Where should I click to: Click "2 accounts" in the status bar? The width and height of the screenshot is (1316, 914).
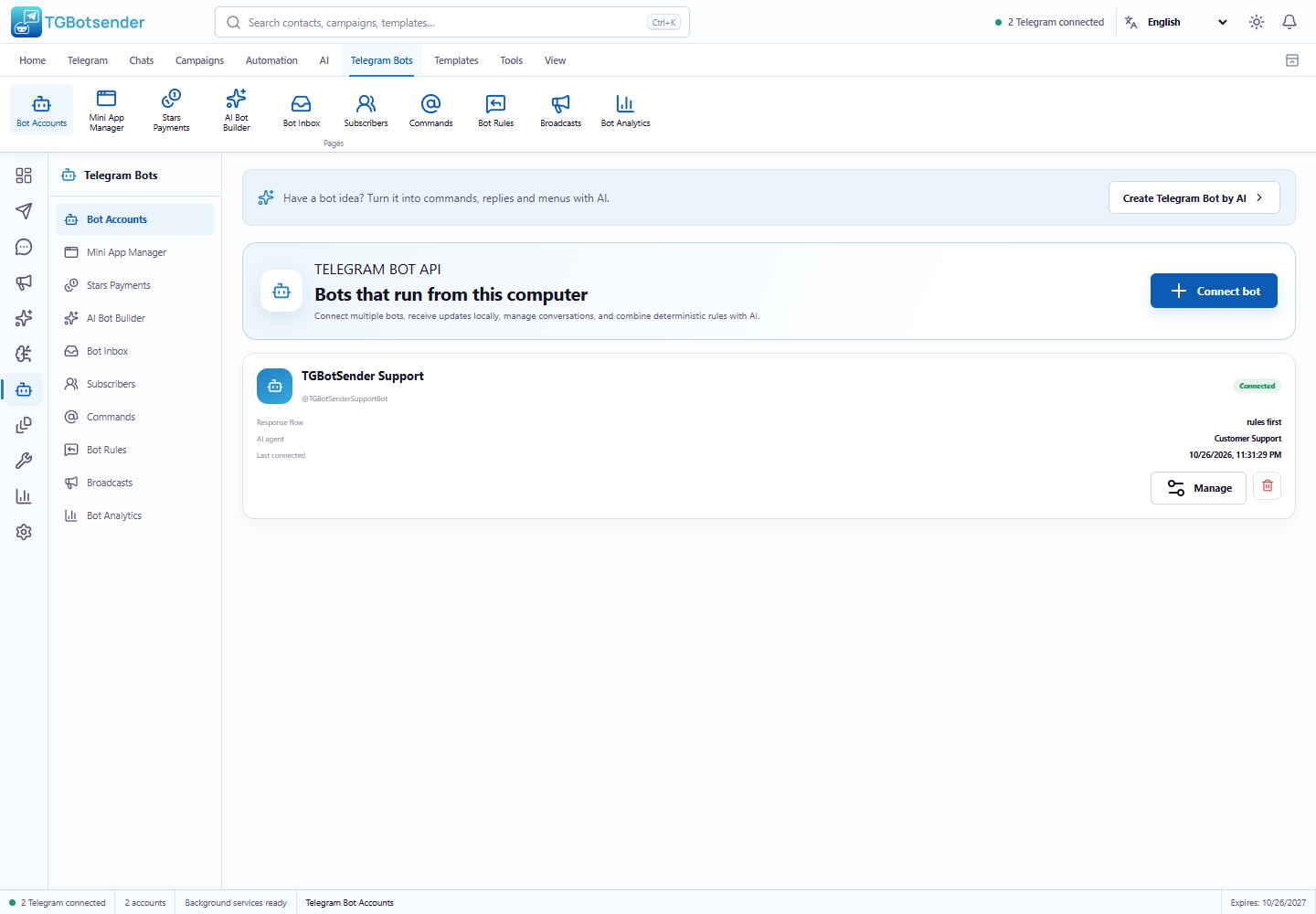145,903
